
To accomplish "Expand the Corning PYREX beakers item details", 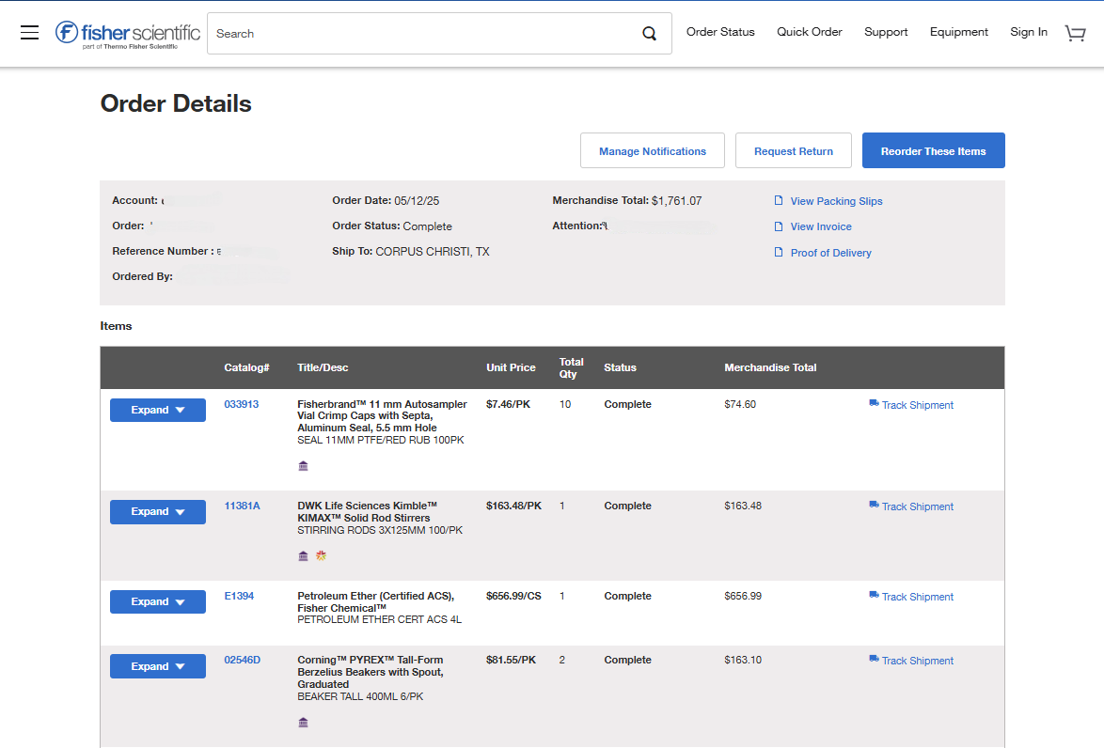I will pyautogui.click(x=157, y=665).
